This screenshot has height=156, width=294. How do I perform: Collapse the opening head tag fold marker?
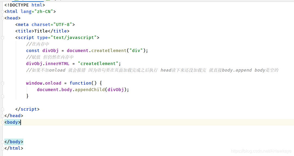click(x=2, y=18)
